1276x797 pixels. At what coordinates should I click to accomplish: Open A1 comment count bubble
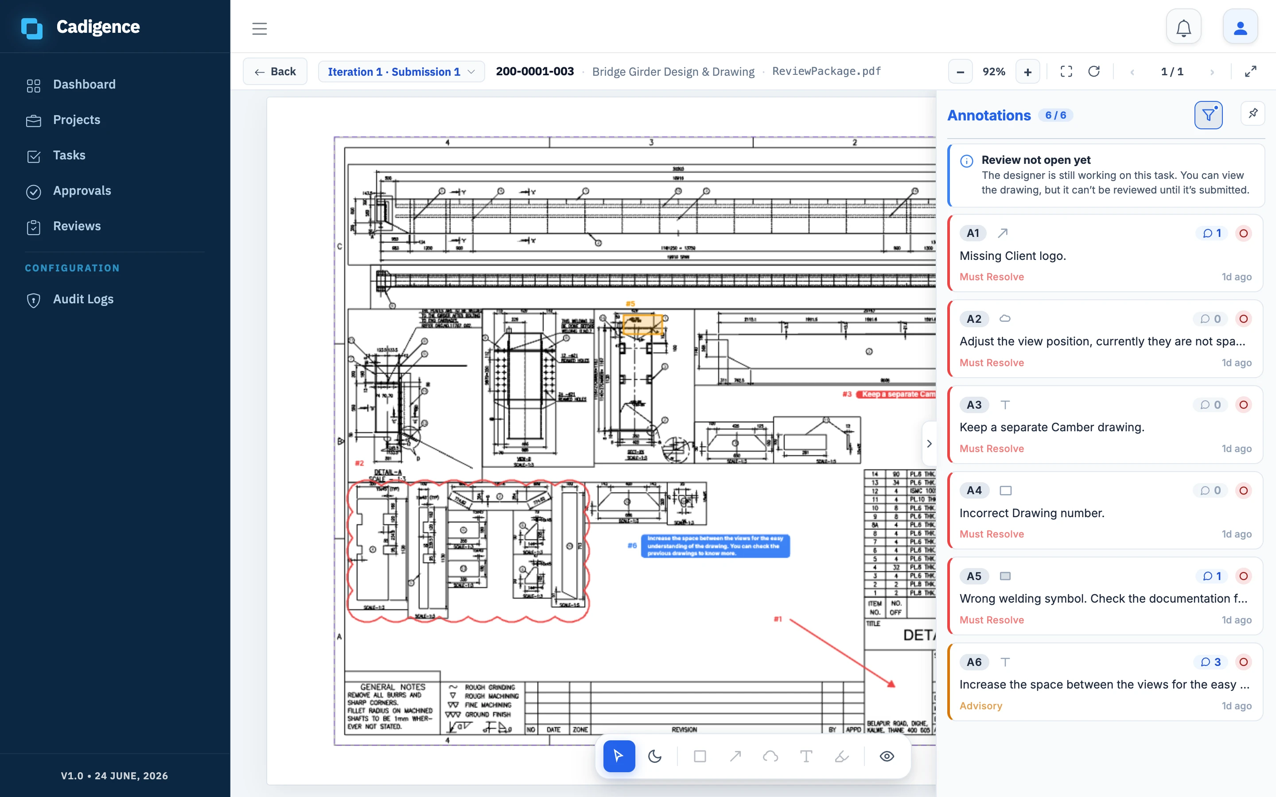tap(1212, 233)
